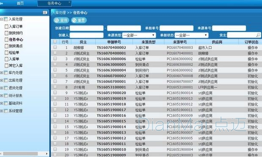The image size is (262, 157).
Task: Click the 入库单 document icon
Action: coord(6,59)
